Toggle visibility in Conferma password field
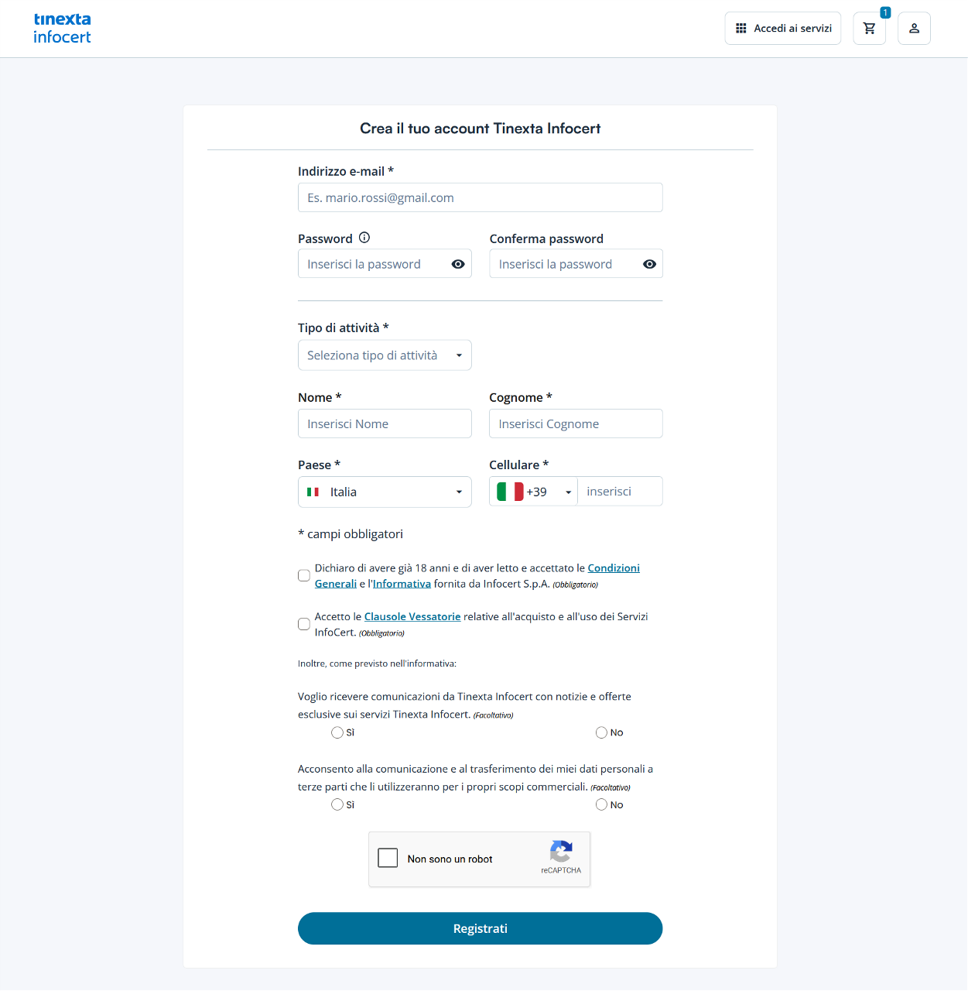Viewport: 968px width, 991px height. [x=649, y=264]
